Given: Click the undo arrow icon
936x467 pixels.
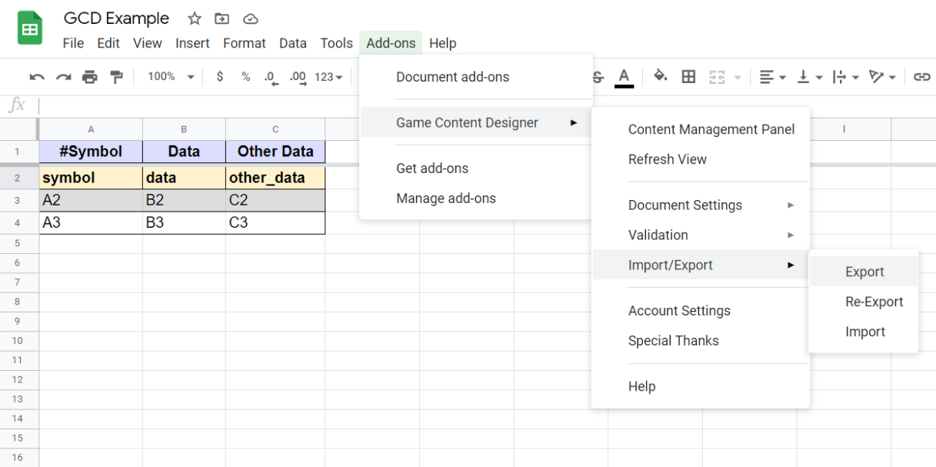Looking at the screenshot, I should click(36, 77).
